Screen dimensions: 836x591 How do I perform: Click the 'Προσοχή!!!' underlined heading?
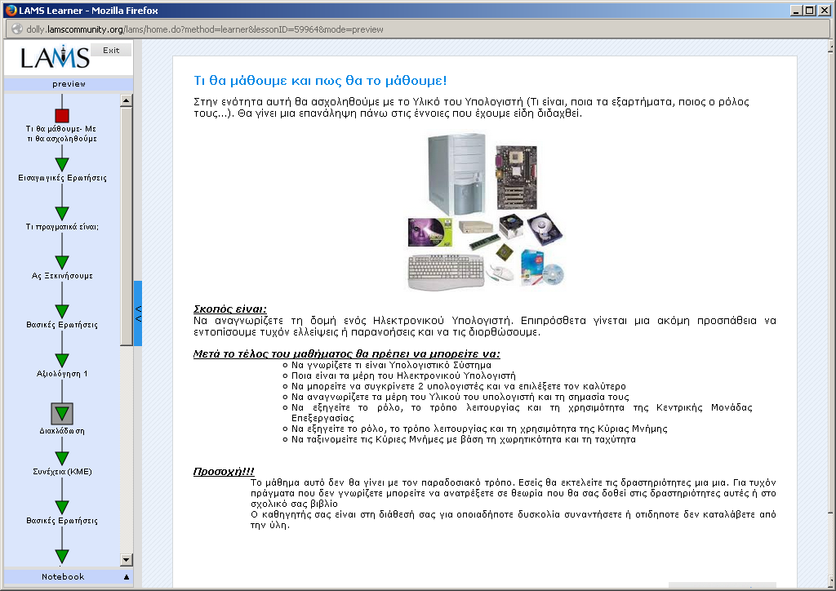(x=224, y=472)
